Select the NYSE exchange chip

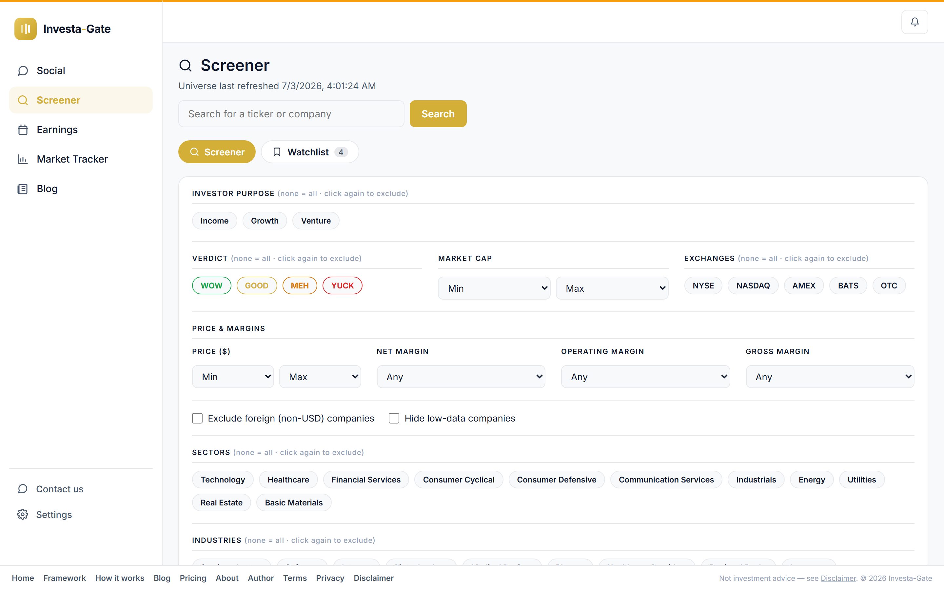coord(703,285)
